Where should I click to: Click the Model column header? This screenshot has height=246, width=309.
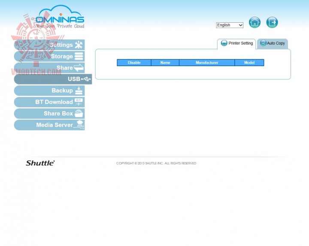249,63
